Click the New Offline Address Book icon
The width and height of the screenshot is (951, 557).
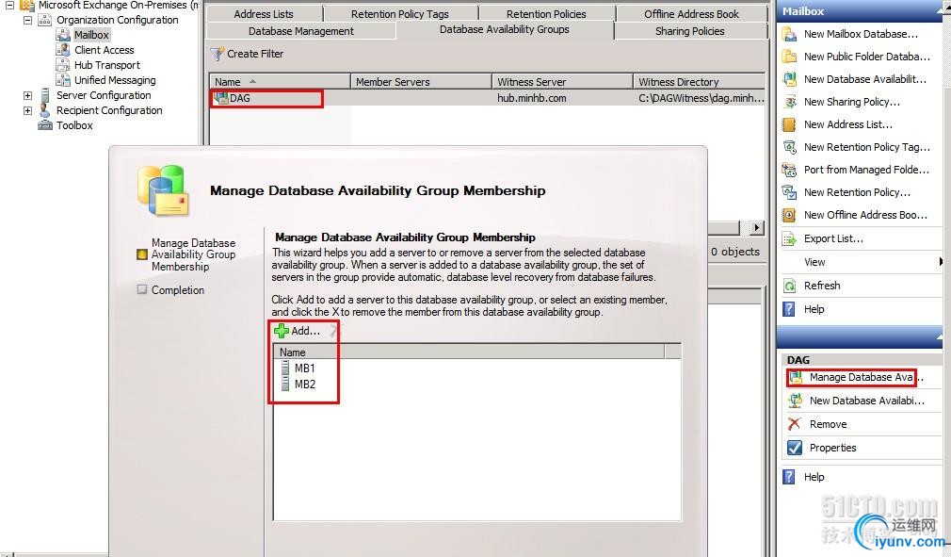(789, 215)
